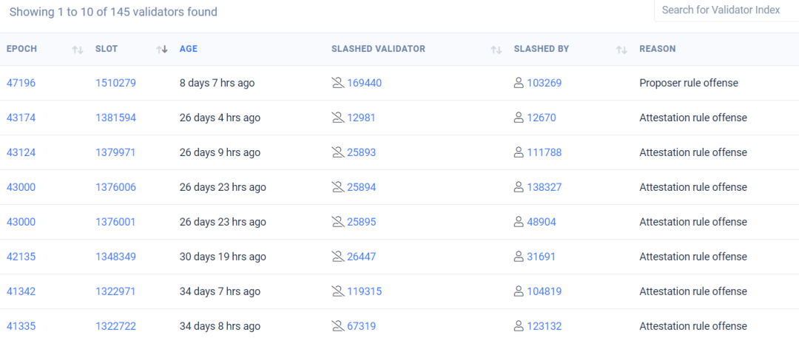Click the Age column header
799x338 pixels.
tap(188, 49)
